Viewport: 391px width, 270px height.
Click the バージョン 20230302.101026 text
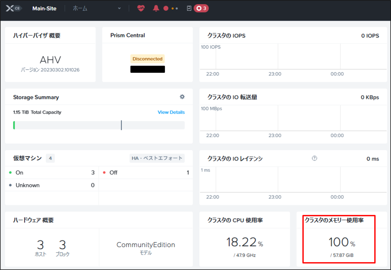click(50, 70)
